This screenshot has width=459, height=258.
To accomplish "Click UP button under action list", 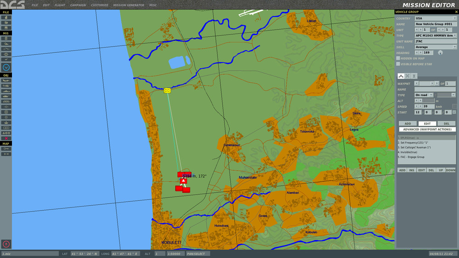I will [x=441, y=170].
